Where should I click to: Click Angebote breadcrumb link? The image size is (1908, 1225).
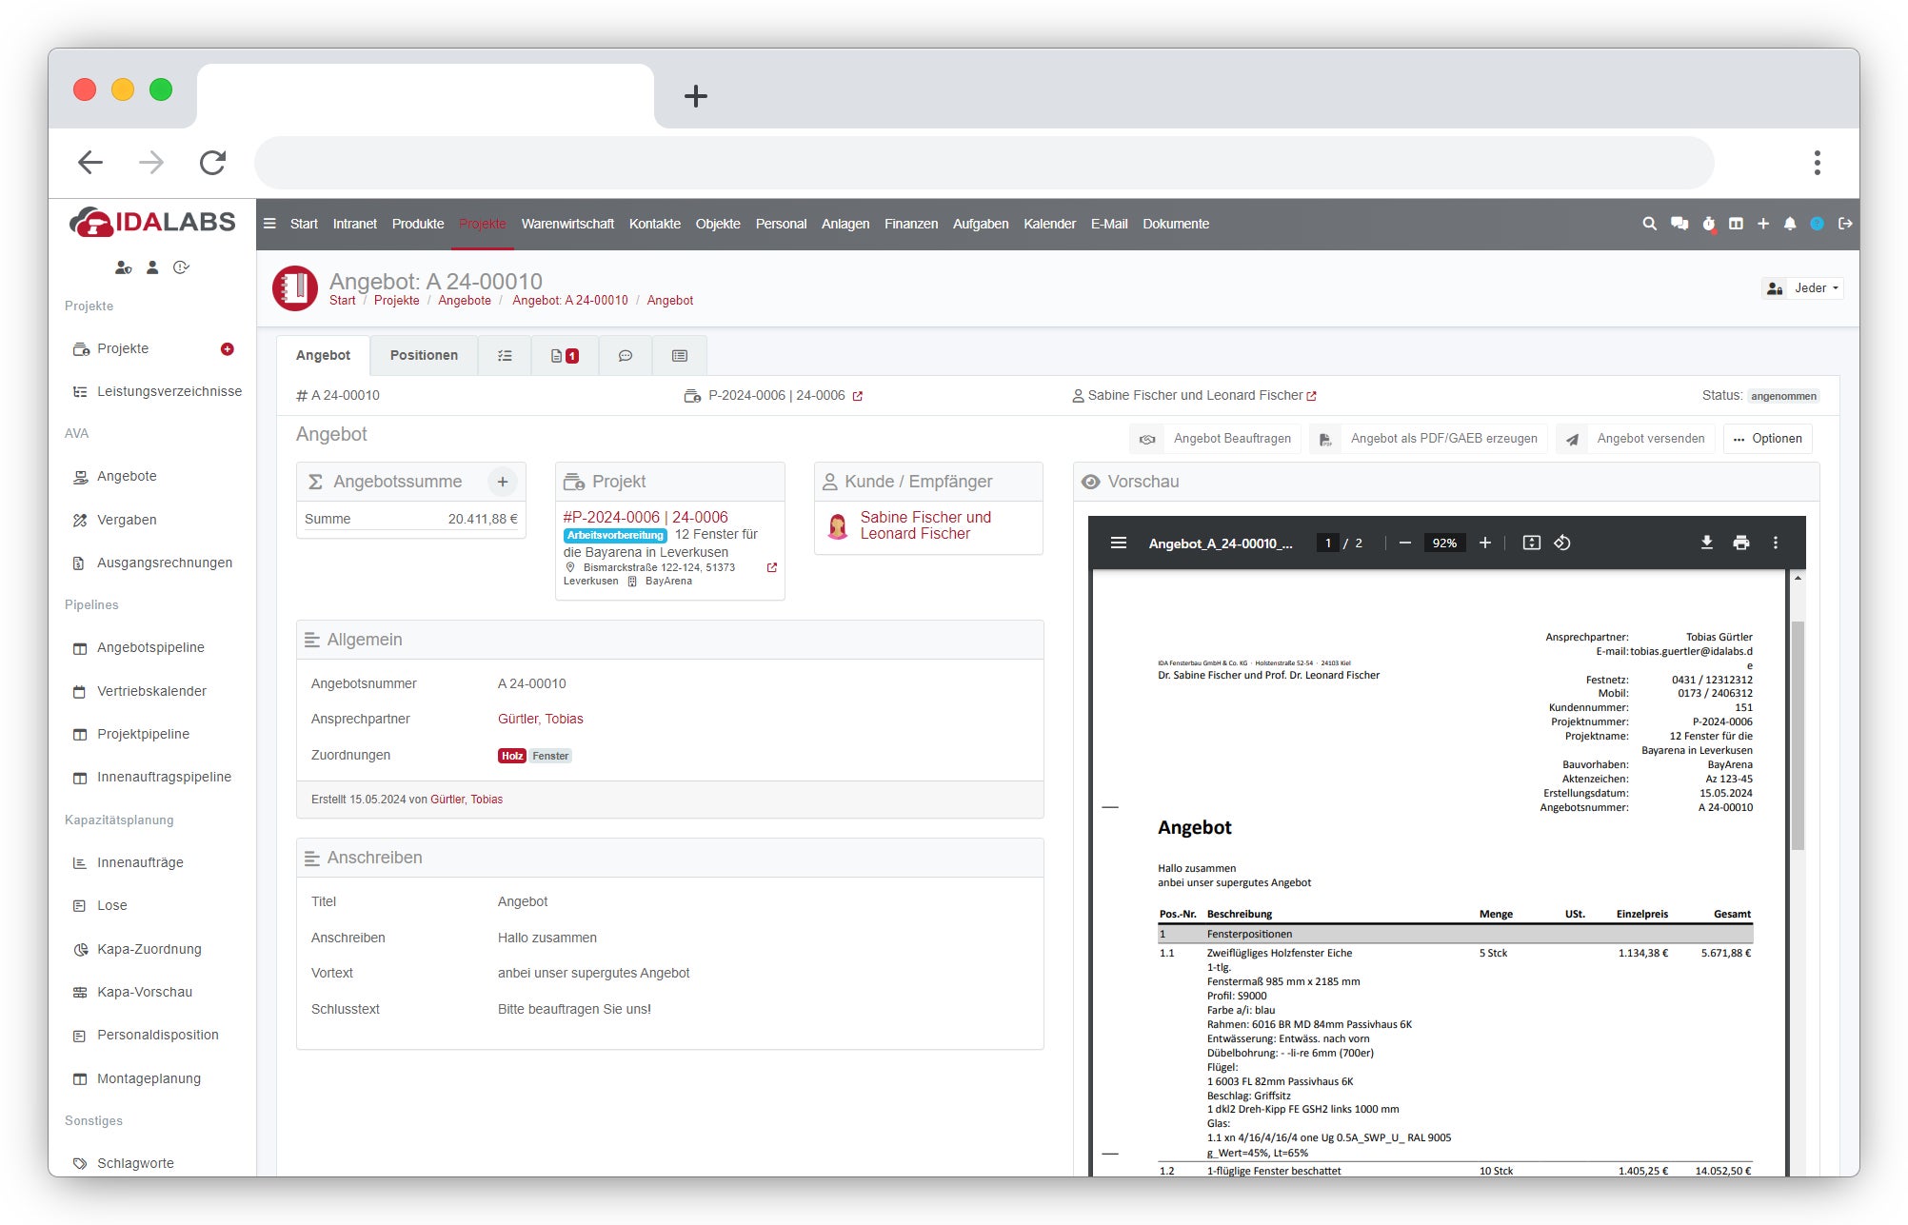465,301
